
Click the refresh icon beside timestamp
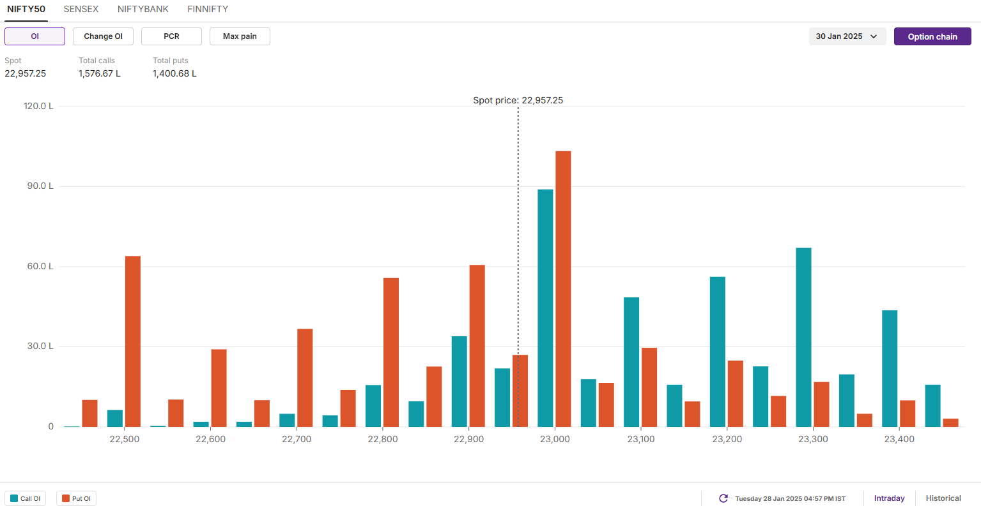723,498
